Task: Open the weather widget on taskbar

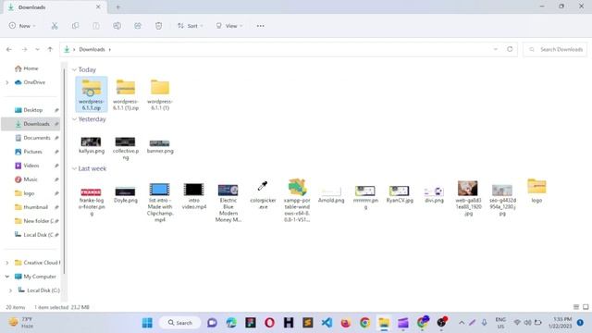Action: [21, 323]
